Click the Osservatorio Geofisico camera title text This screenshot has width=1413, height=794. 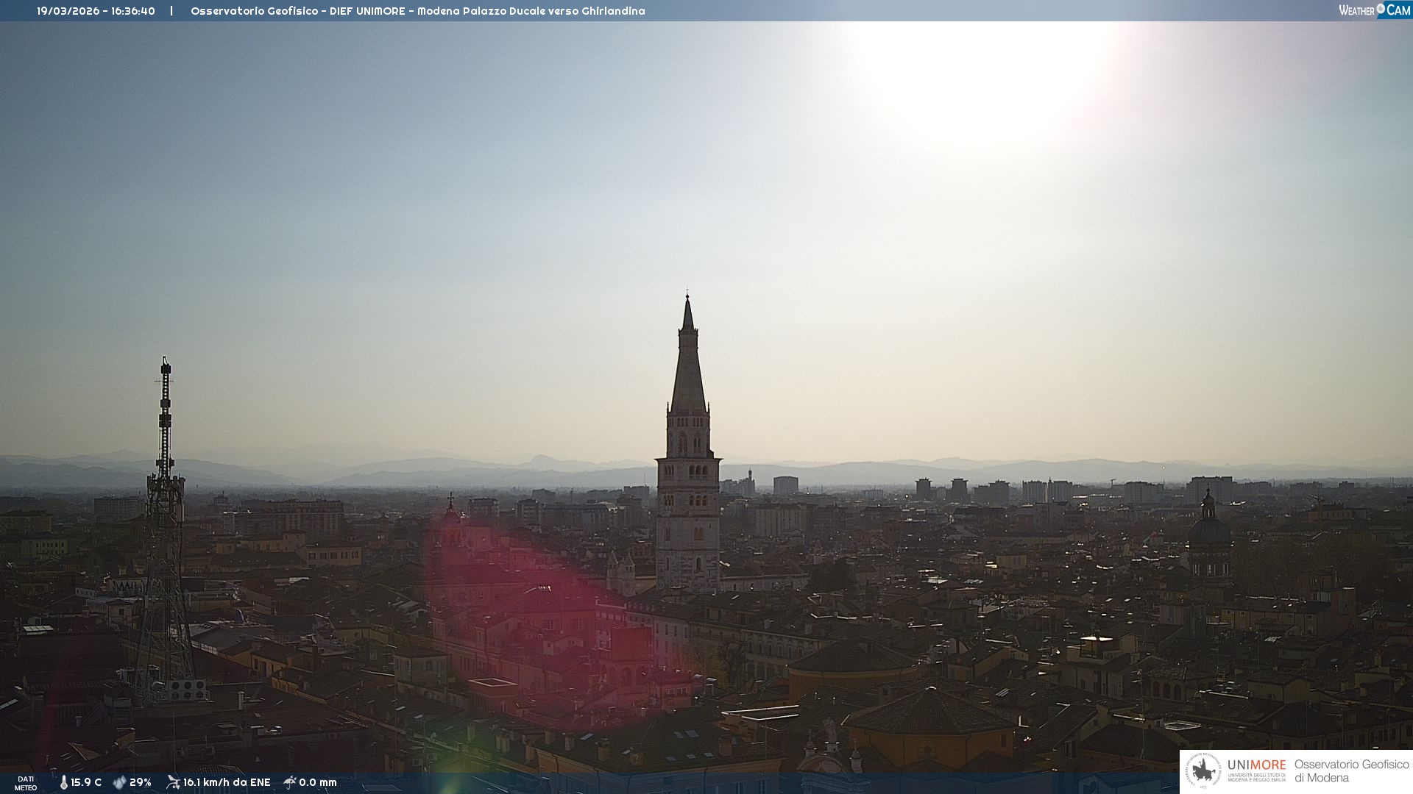pyautogui.click(x=417, y=11)
